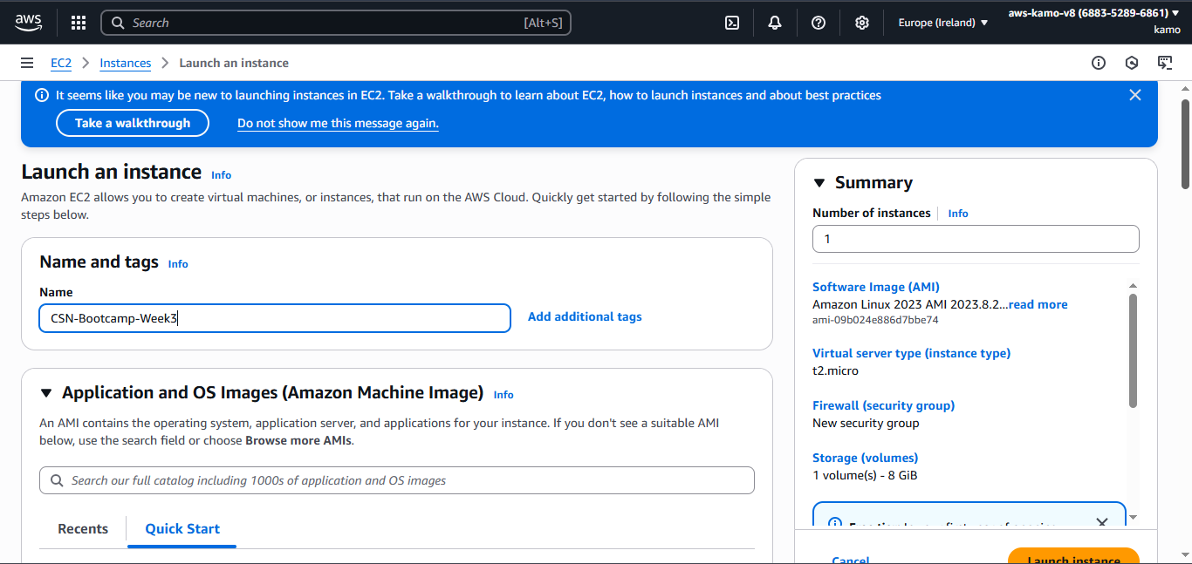Open the services grid menu
Viewport: 1192px width, 564px height.
coord(78,22)
